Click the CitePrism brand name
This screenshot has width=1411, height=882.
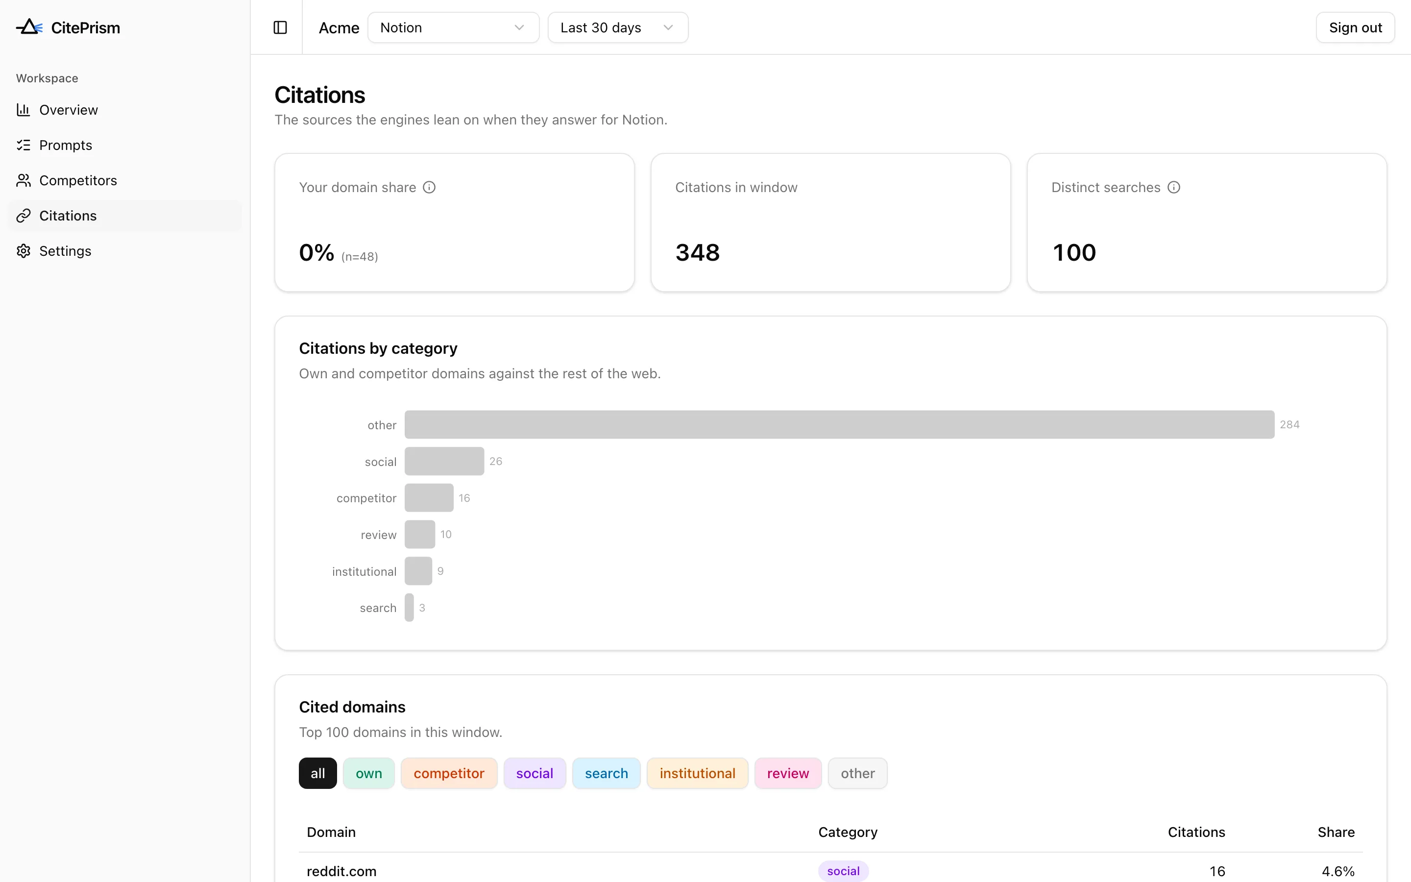point(86,27)
